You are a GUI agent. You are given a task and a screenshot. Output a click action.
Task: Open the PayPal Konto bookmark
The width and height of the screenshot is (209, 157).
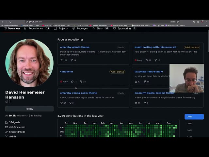[31, 26]
